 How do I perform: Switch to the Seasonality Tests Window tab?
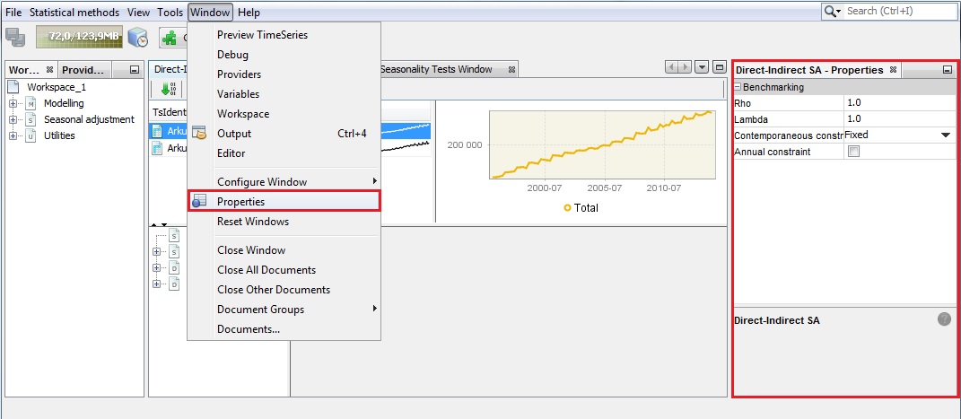coord(435,69)
